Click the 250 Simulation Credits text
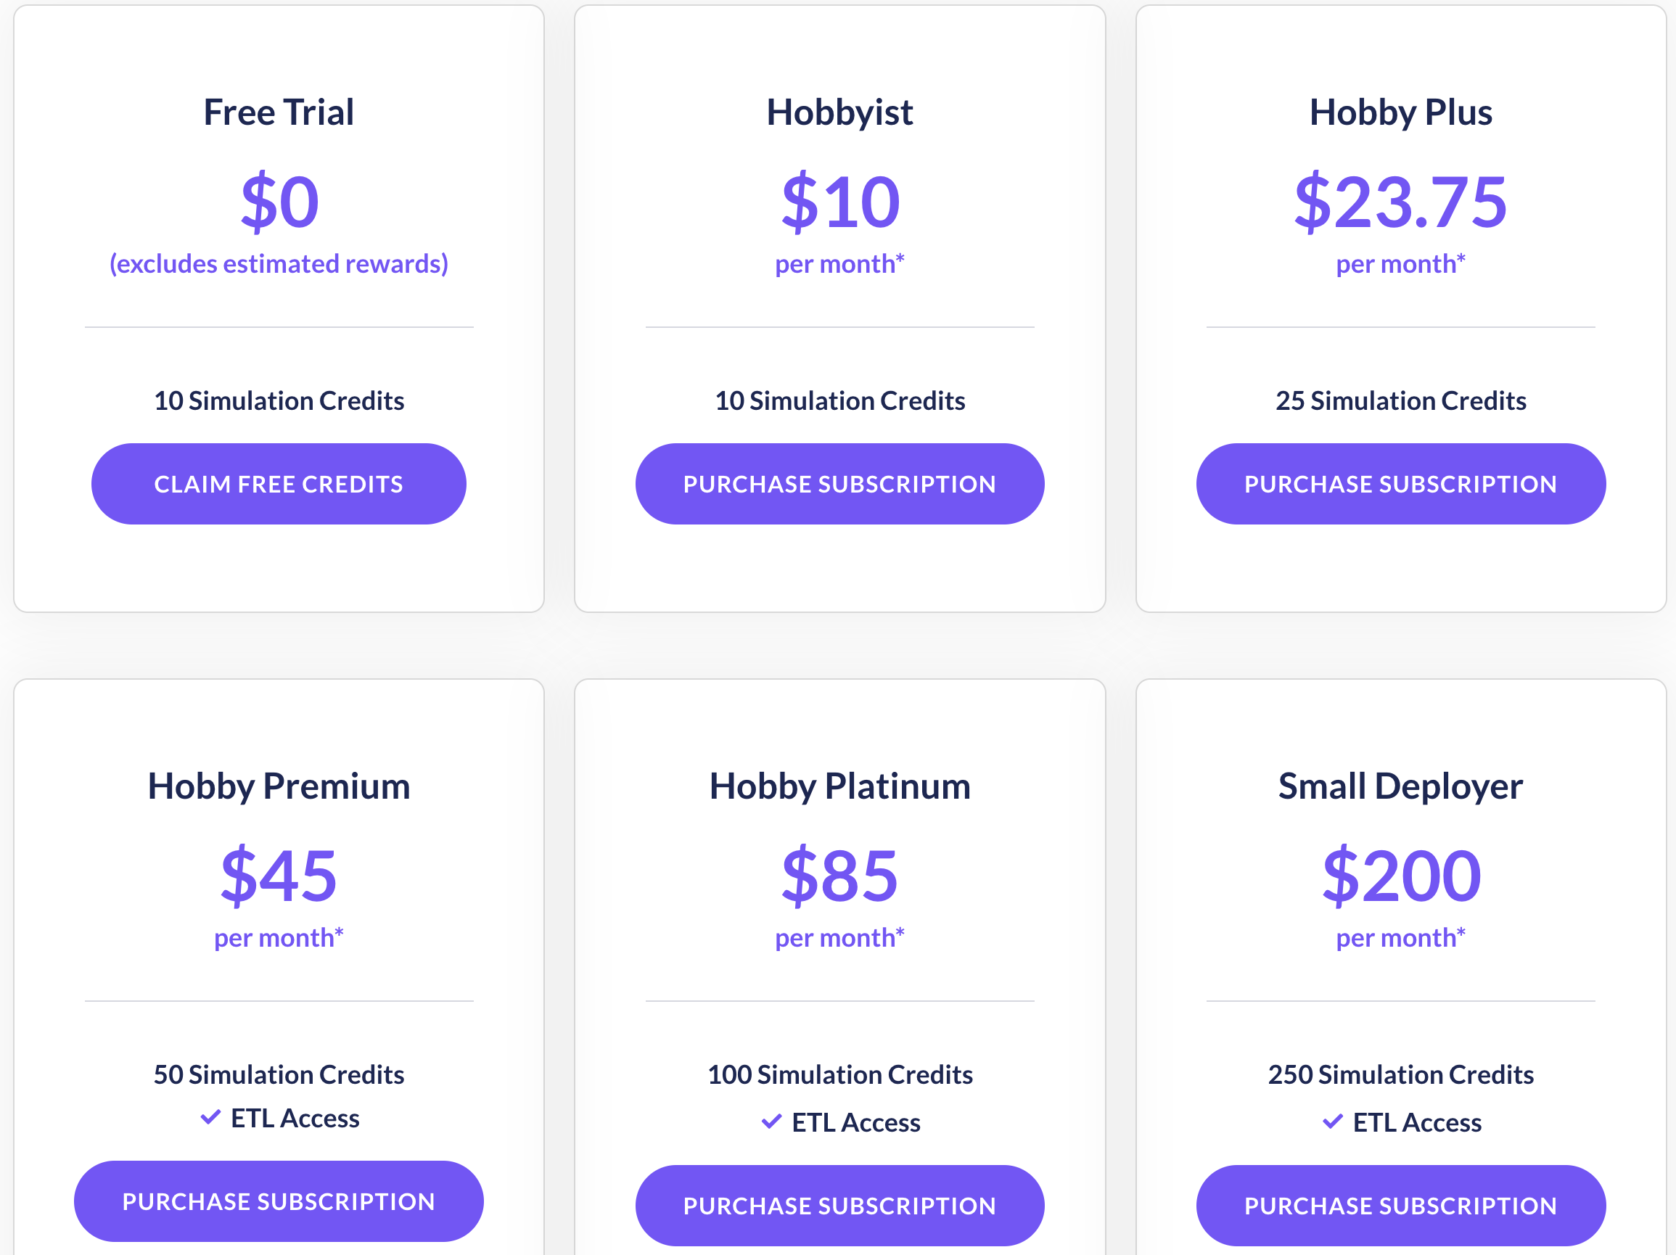This screenshot has width=1676, height=1255. [1400, 1074]
